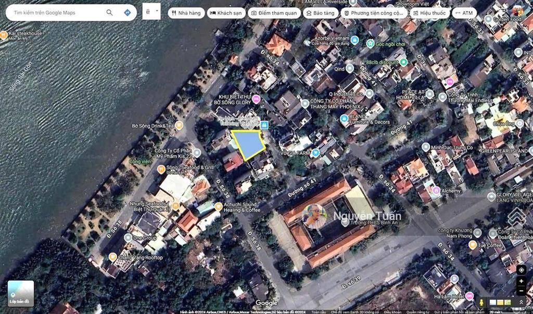
Task: Select the 'Điểm tham quan' category chip
Action: [274, 13]
